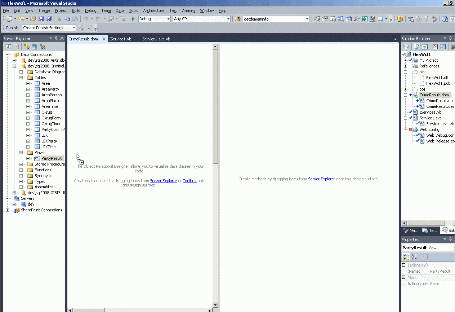Collapse the Identity category in Properties
Viewport: 455px width, 312px height.
click(x=404, y=265)
